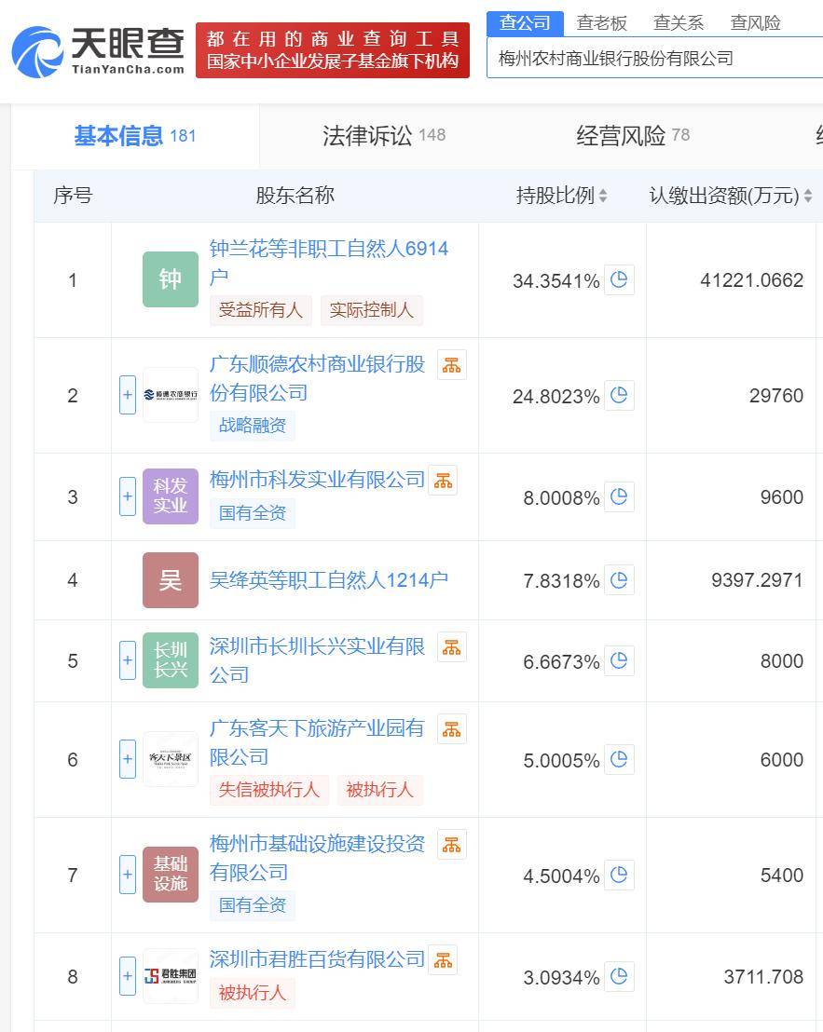The height and width of the screenshot is (1032, 823).
Task: View equity structure icon for 深圳市君胜百货有限公司
Action: pos(443,960)
